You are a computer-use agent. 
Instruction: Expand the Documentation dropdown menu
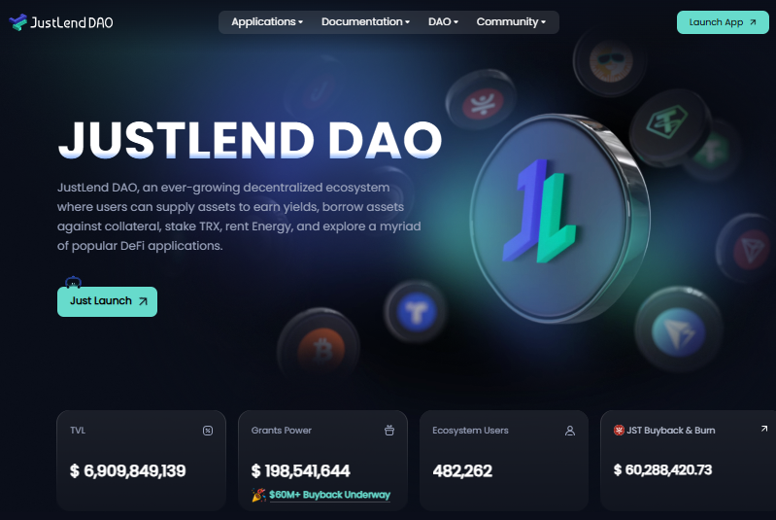click(x=365, y=21)
